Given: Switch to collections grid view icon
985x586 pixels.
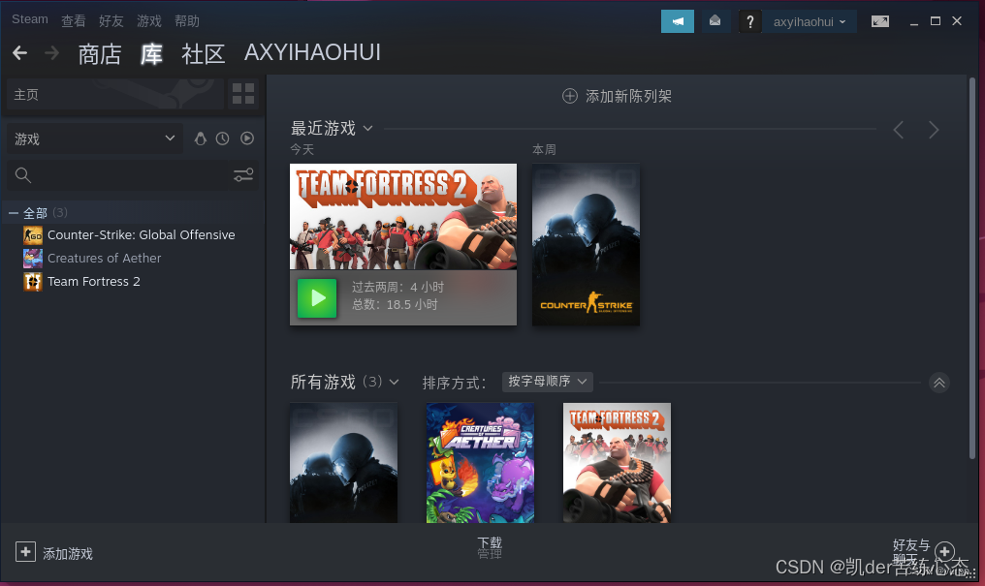Looking at the screenshot, I should click(x=243, y=94).
